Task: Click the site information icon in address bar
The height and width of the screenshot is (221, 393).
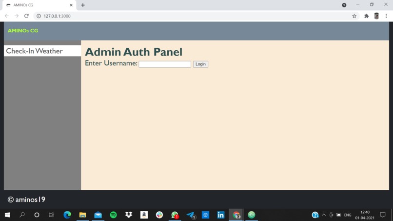Action: click(39, 16)
